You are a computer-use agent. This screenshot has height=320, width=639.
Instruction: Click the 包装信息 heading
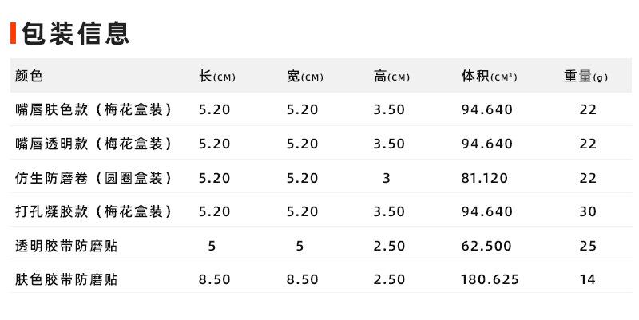76,33
